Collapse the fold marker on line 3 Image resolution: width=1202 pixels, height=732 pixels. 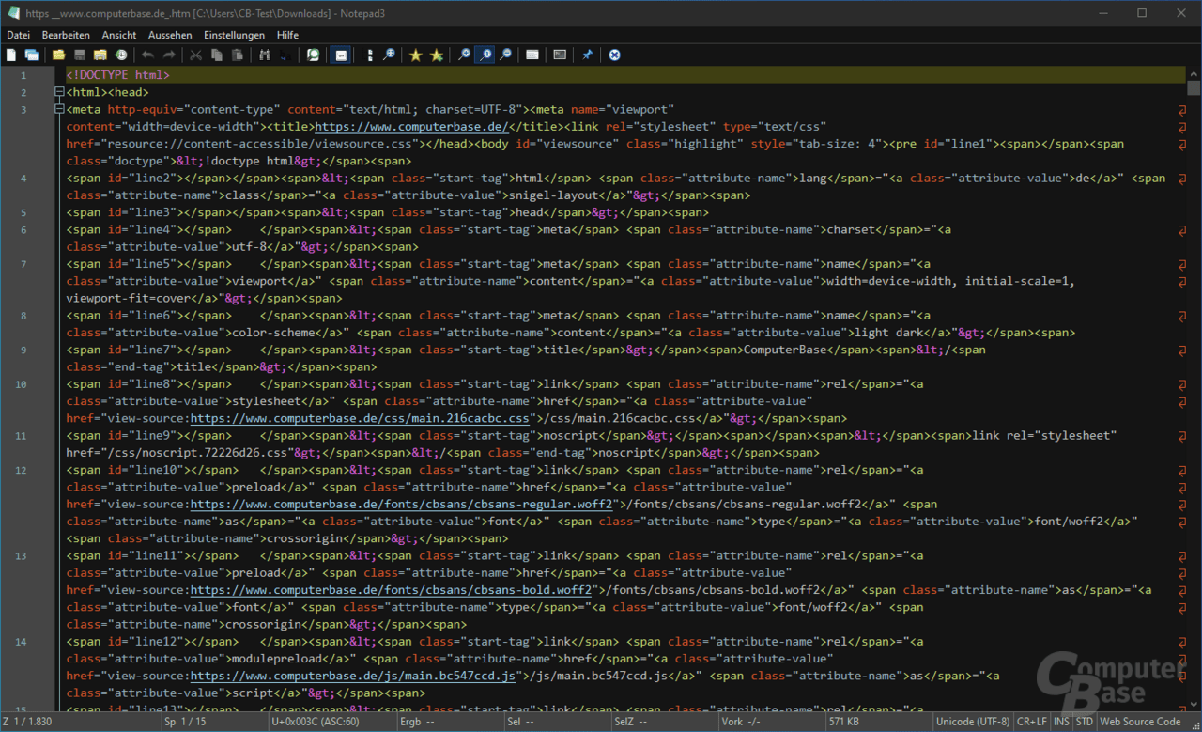pos(59,110)
